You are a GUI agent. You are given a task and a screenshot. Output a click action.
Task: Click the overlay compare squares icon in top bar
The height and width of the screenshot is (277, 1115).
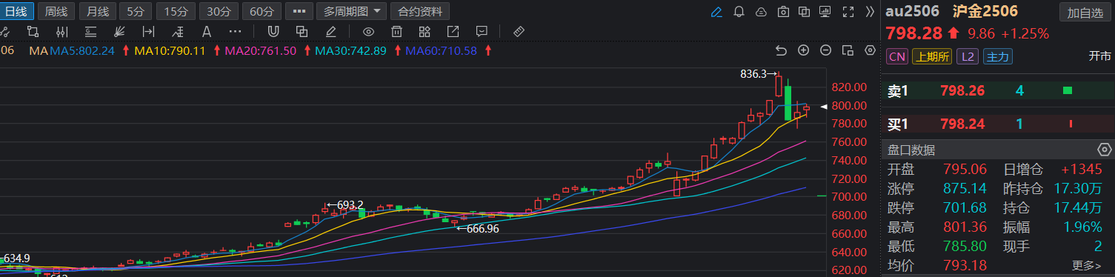[805, 11]
